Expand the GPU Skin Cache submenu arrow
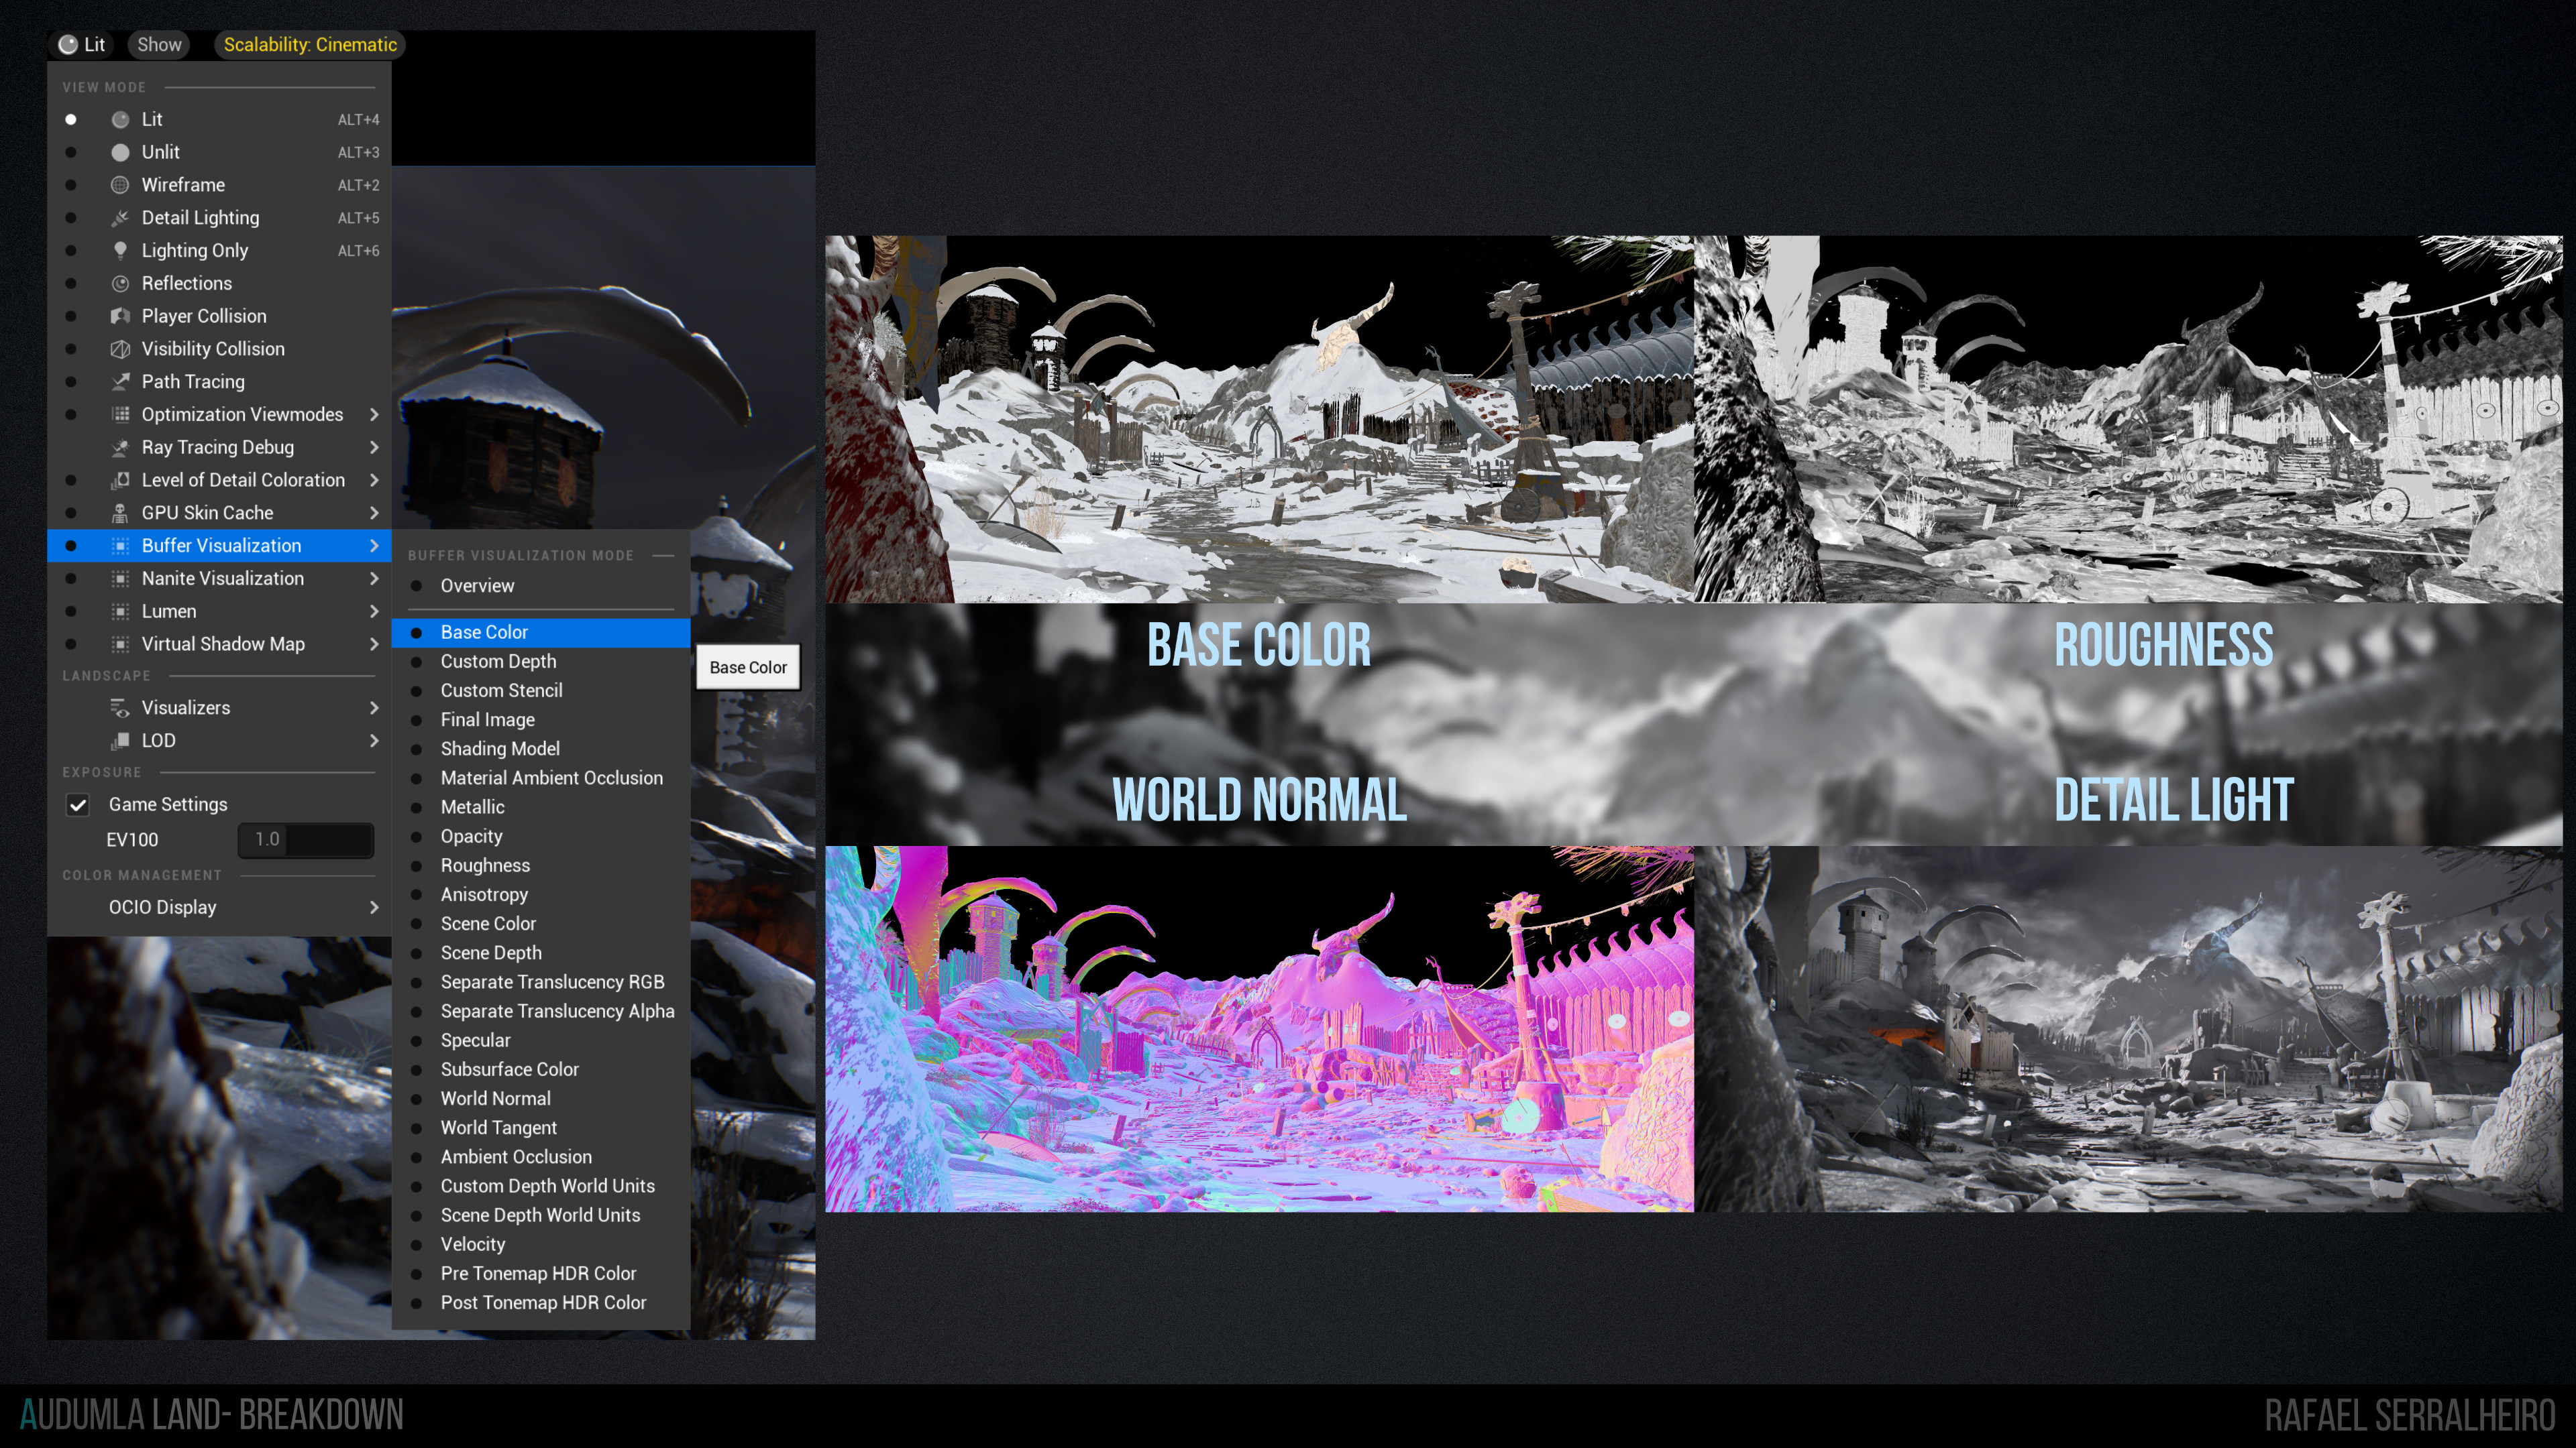 tap(374, 513)
